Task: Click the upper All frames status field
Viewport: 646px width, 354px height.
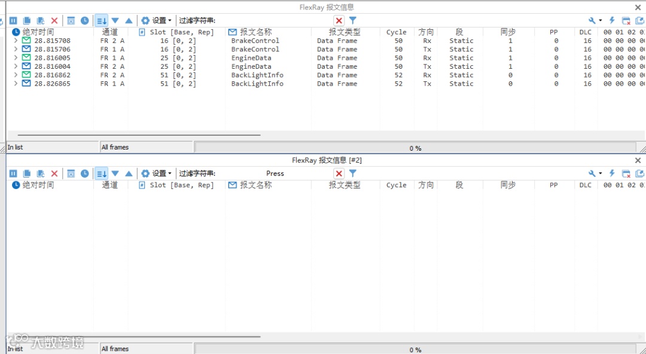Action: [147, 147]
